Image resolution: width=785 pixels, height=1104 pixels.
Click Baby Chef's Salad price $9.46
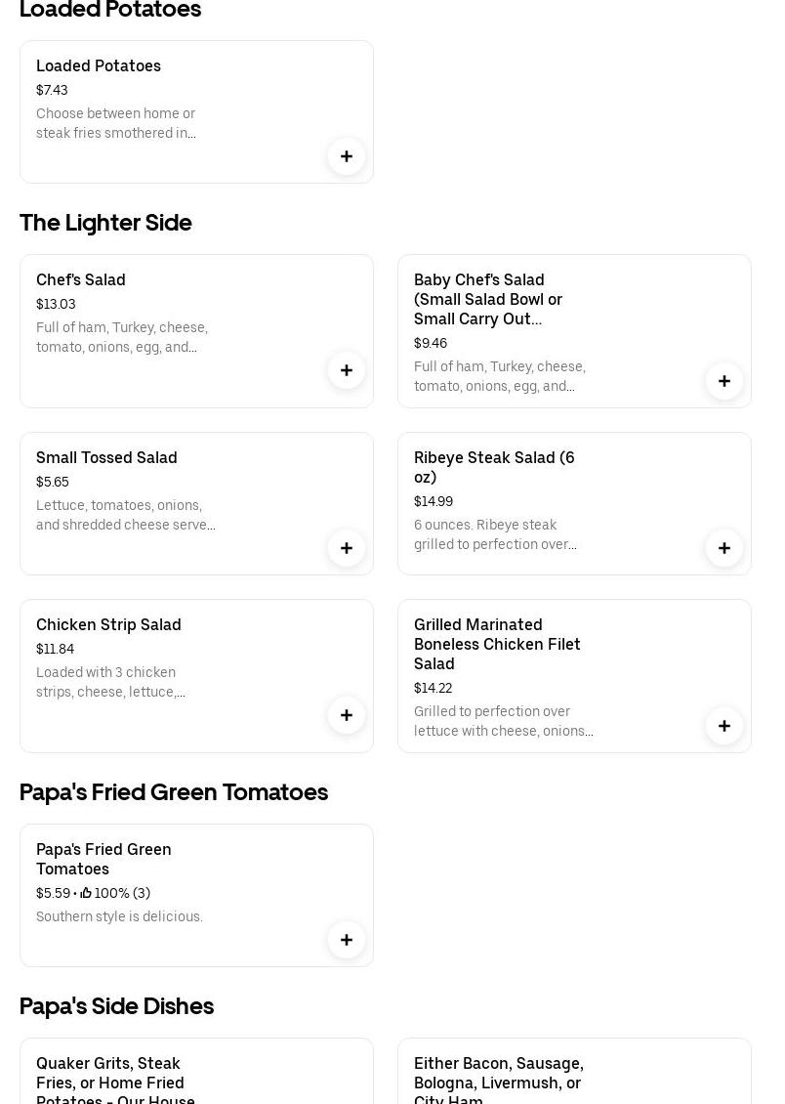[x=431, y=343]
